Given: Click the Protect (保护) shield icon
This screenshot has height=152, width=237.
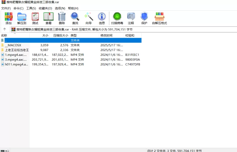Looking at the screenshot, I should click(x=144, y=16).
